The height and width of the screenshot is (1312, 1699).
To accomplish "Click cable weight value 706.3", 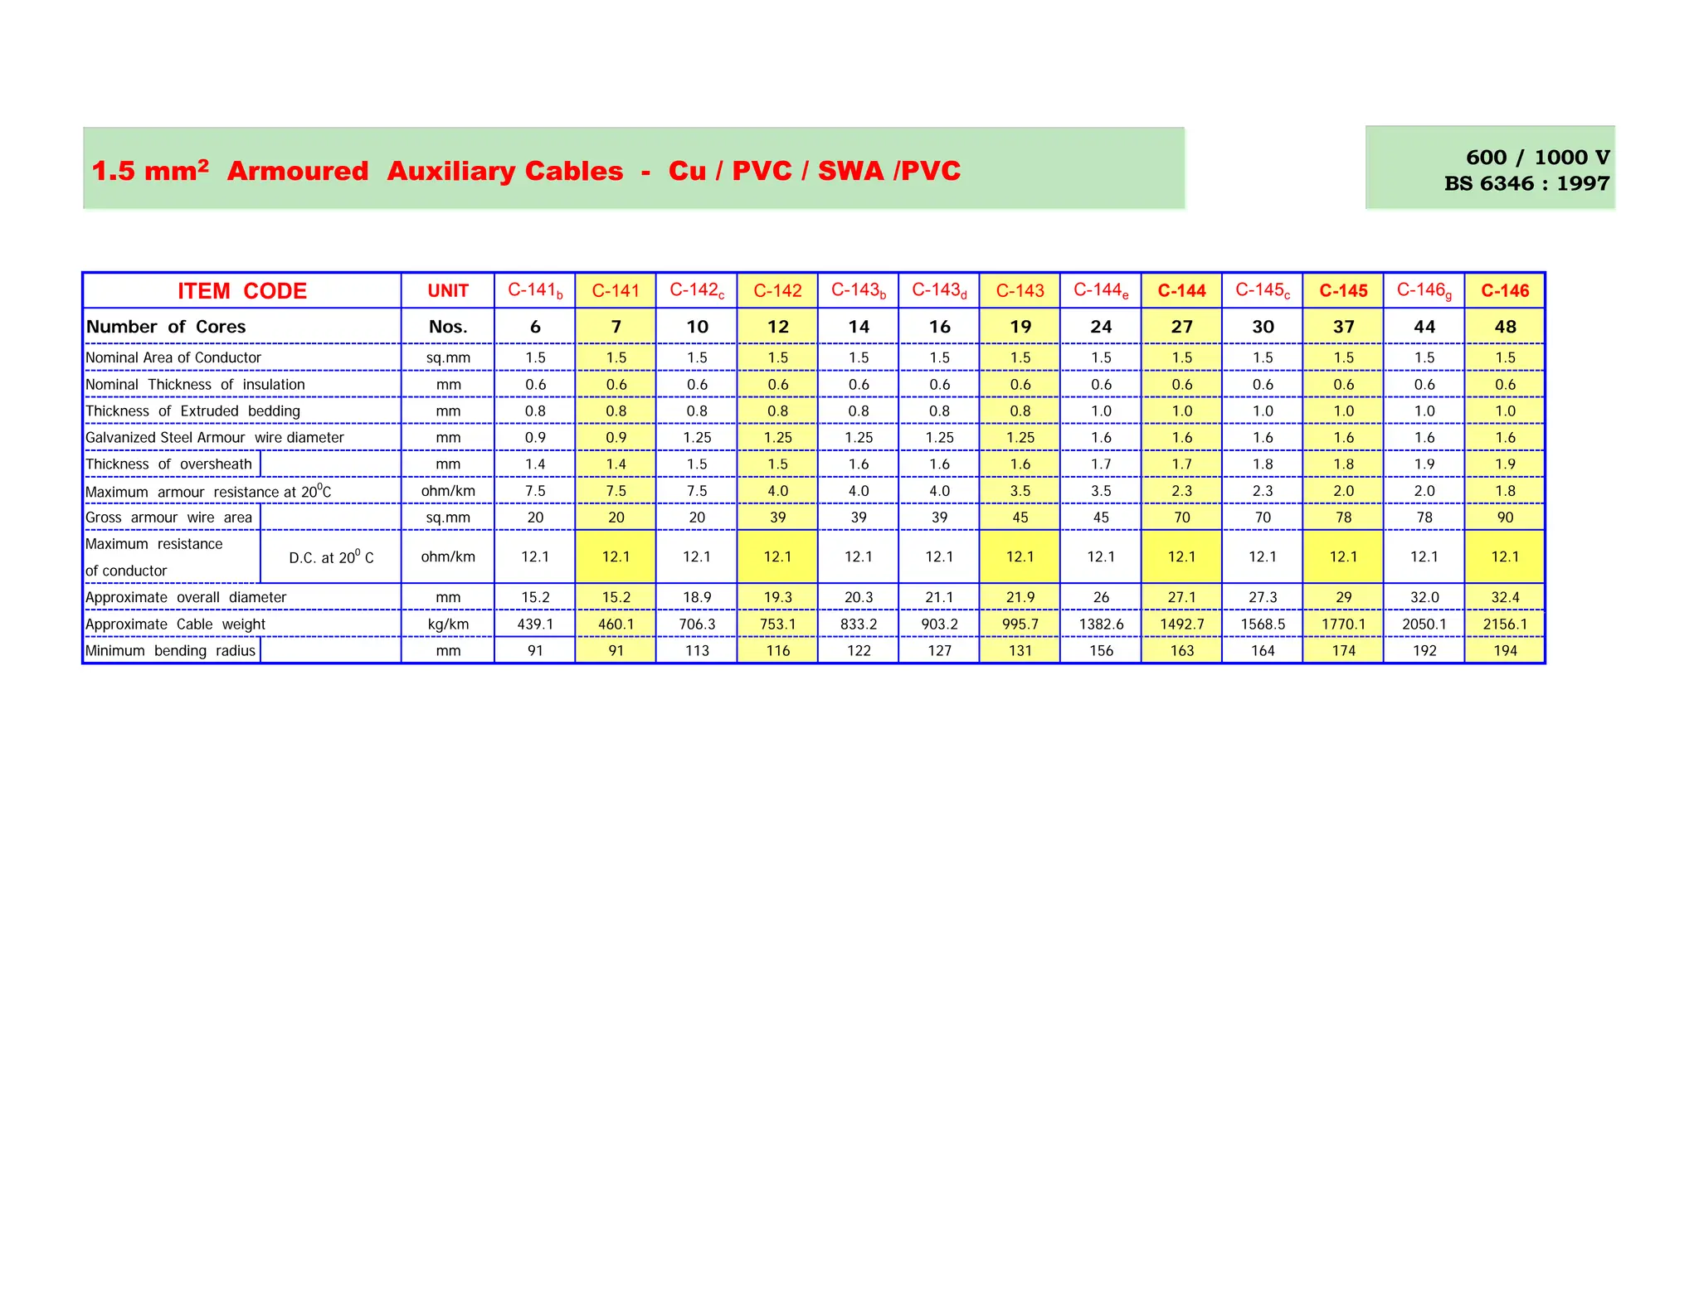I will tap(697, 624).
